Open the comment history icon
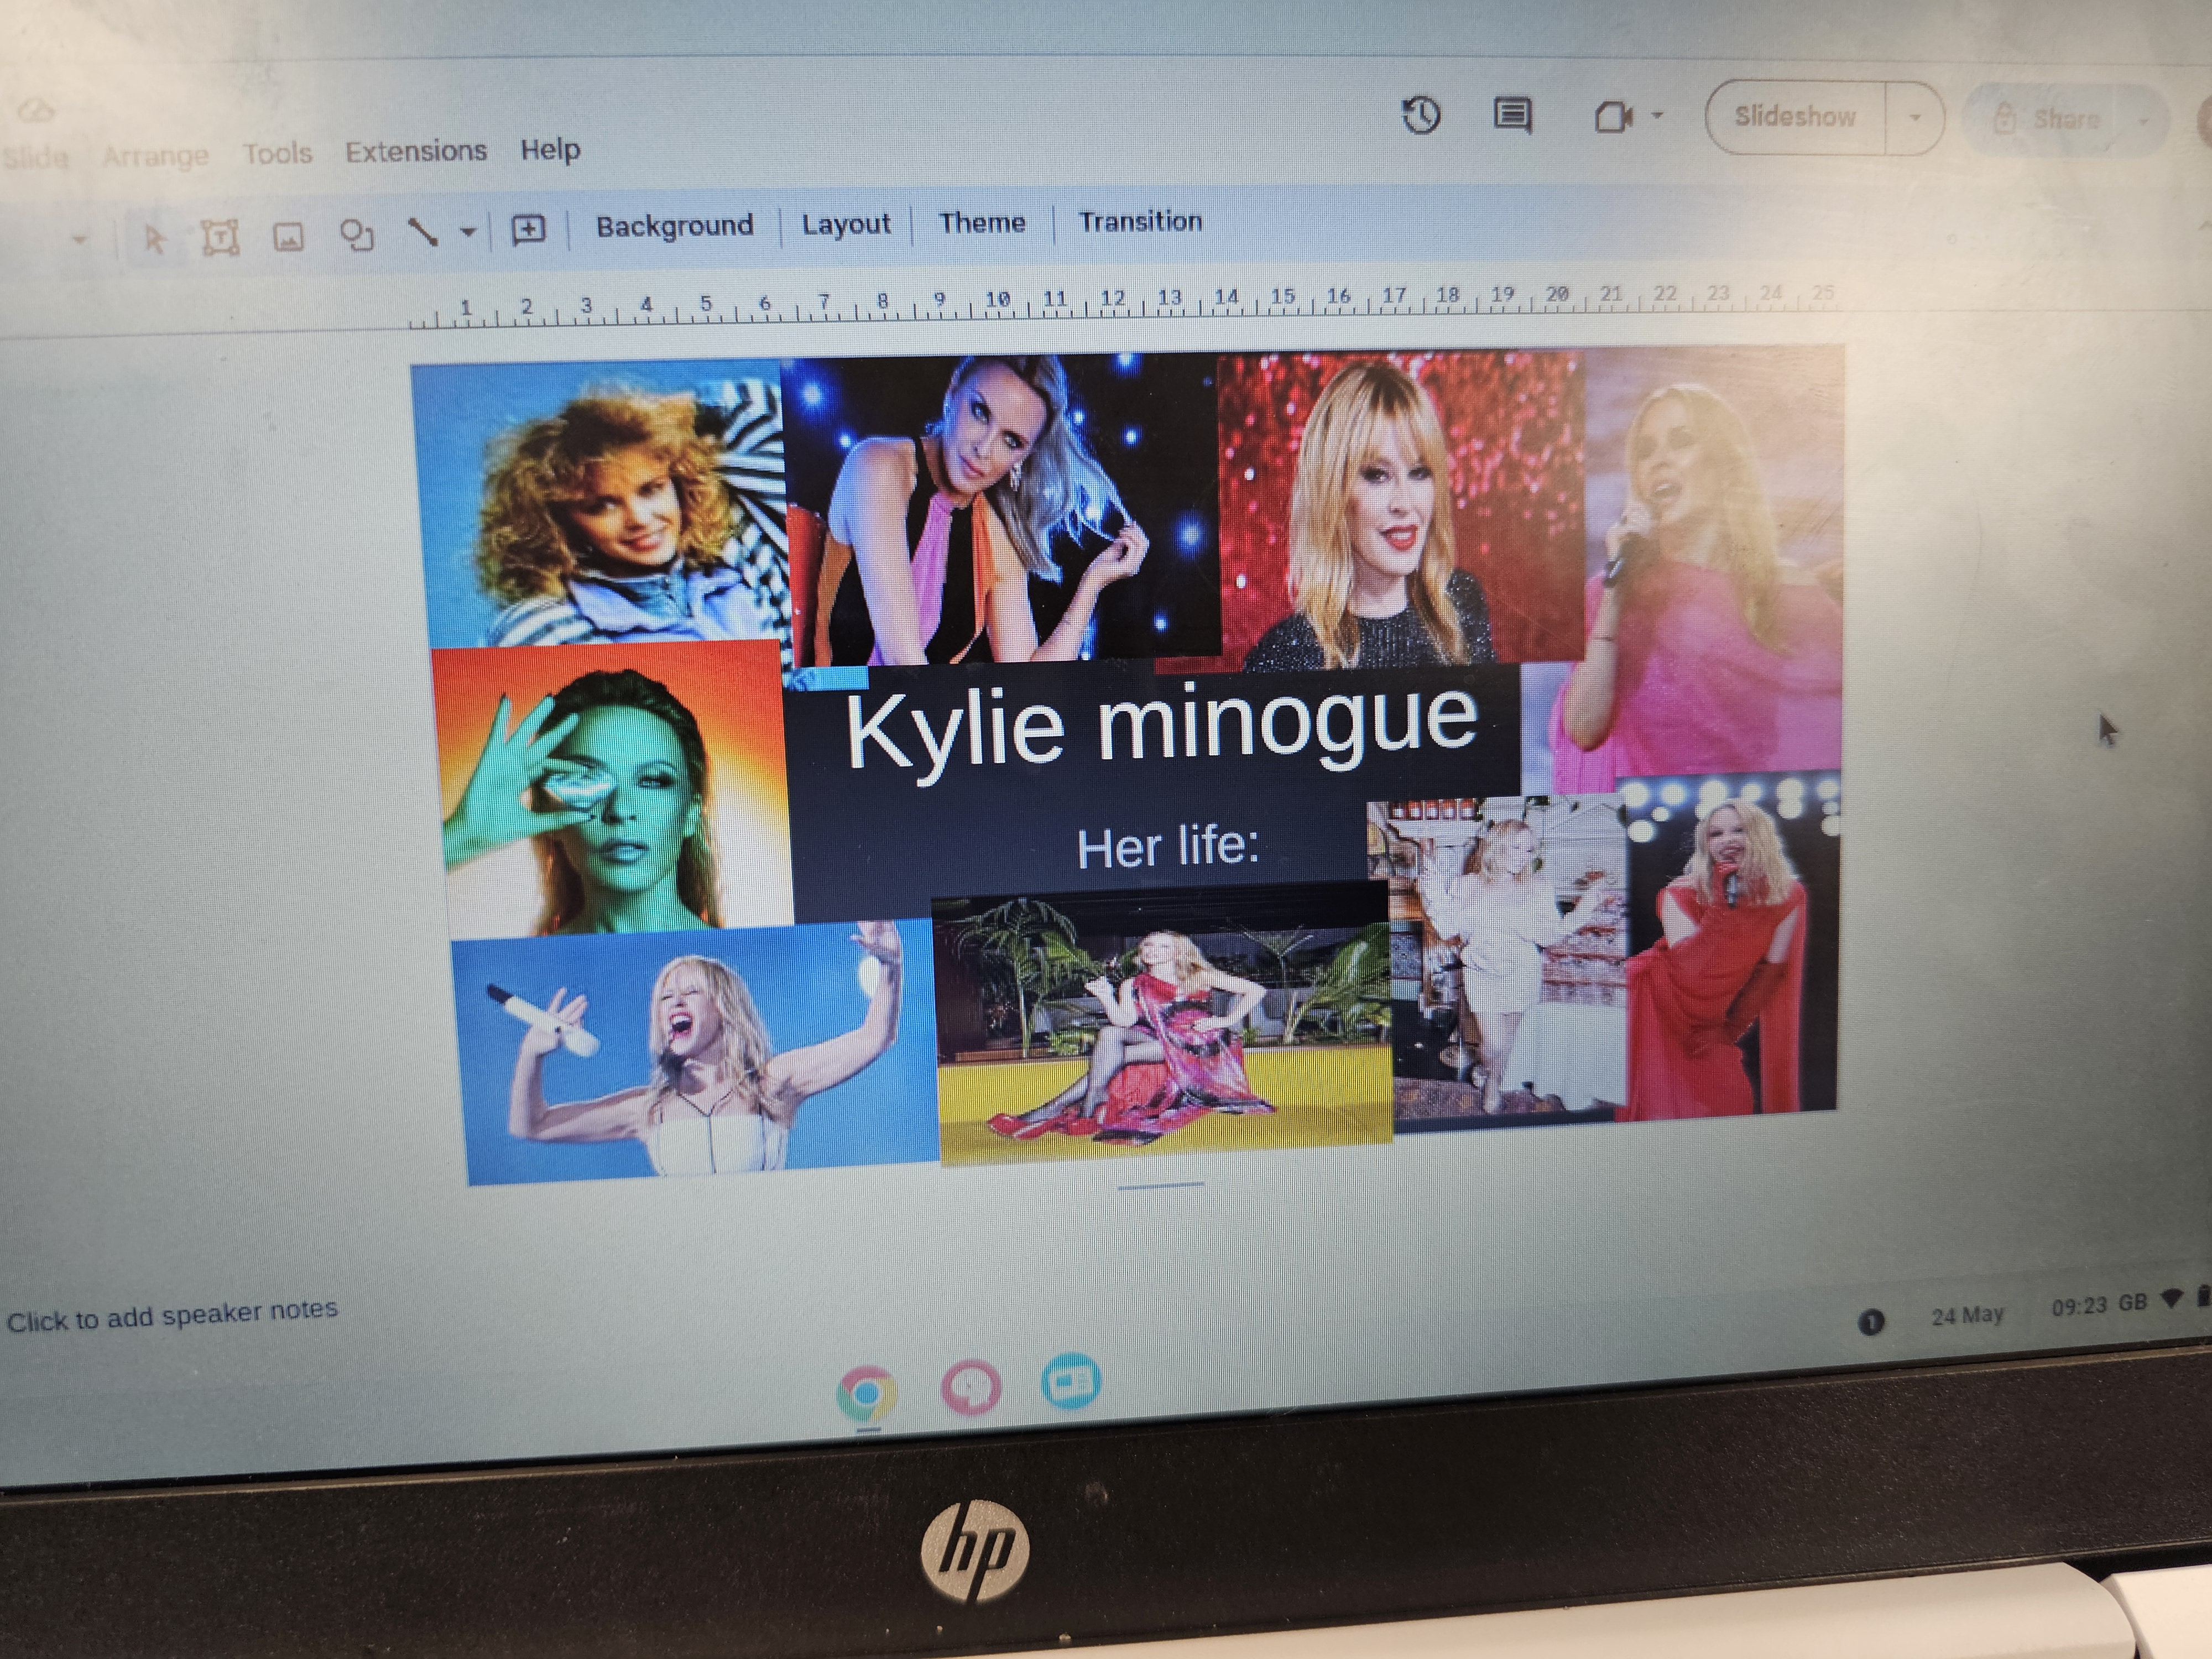This screenshot has height=1659, width=2212. (x=1512, y=115)
